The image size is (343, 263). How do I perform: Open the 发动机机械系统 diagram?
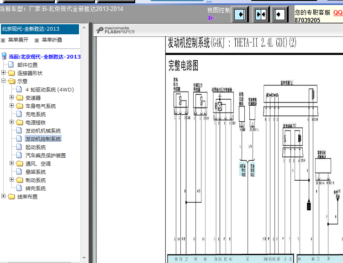click(43, 131)
